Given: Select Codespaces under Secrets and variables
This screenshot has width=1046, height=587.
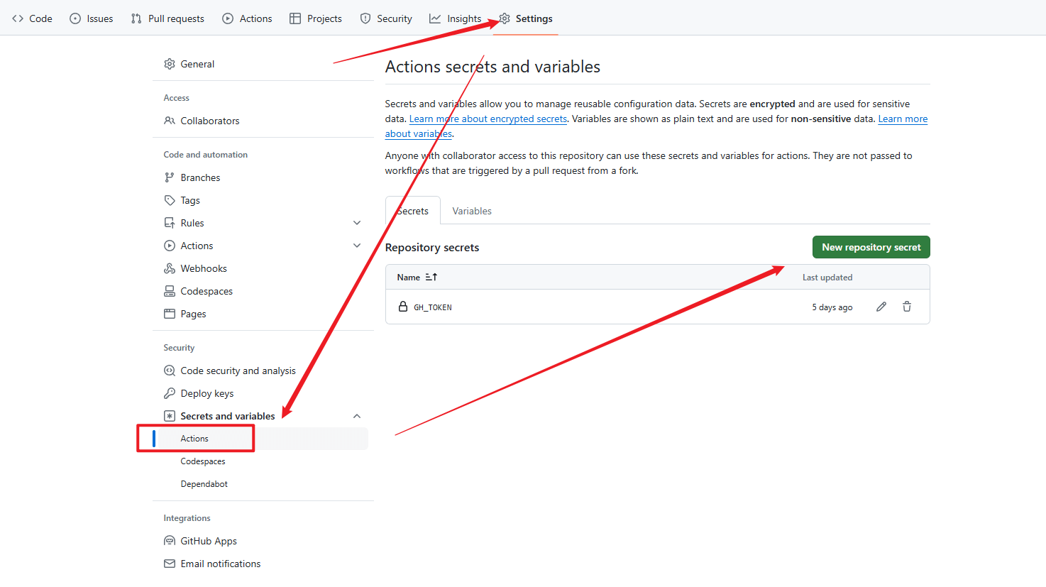Looking at the screenshot, I should pyautogui.click(x=203, y=461).
